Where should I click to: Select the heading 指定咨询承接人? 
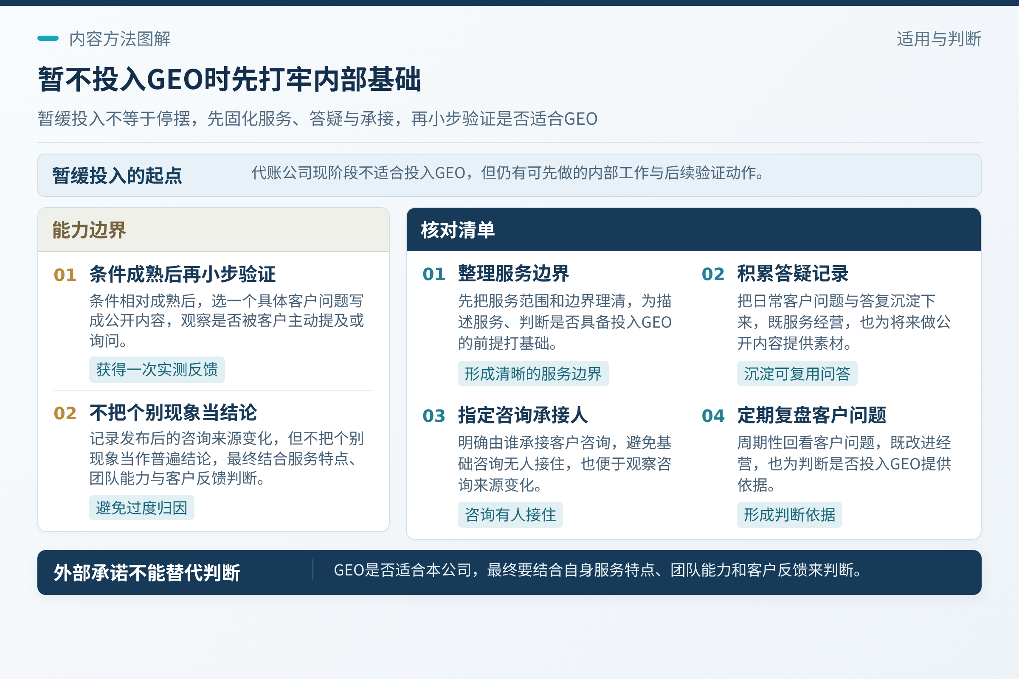pos(523,415)
